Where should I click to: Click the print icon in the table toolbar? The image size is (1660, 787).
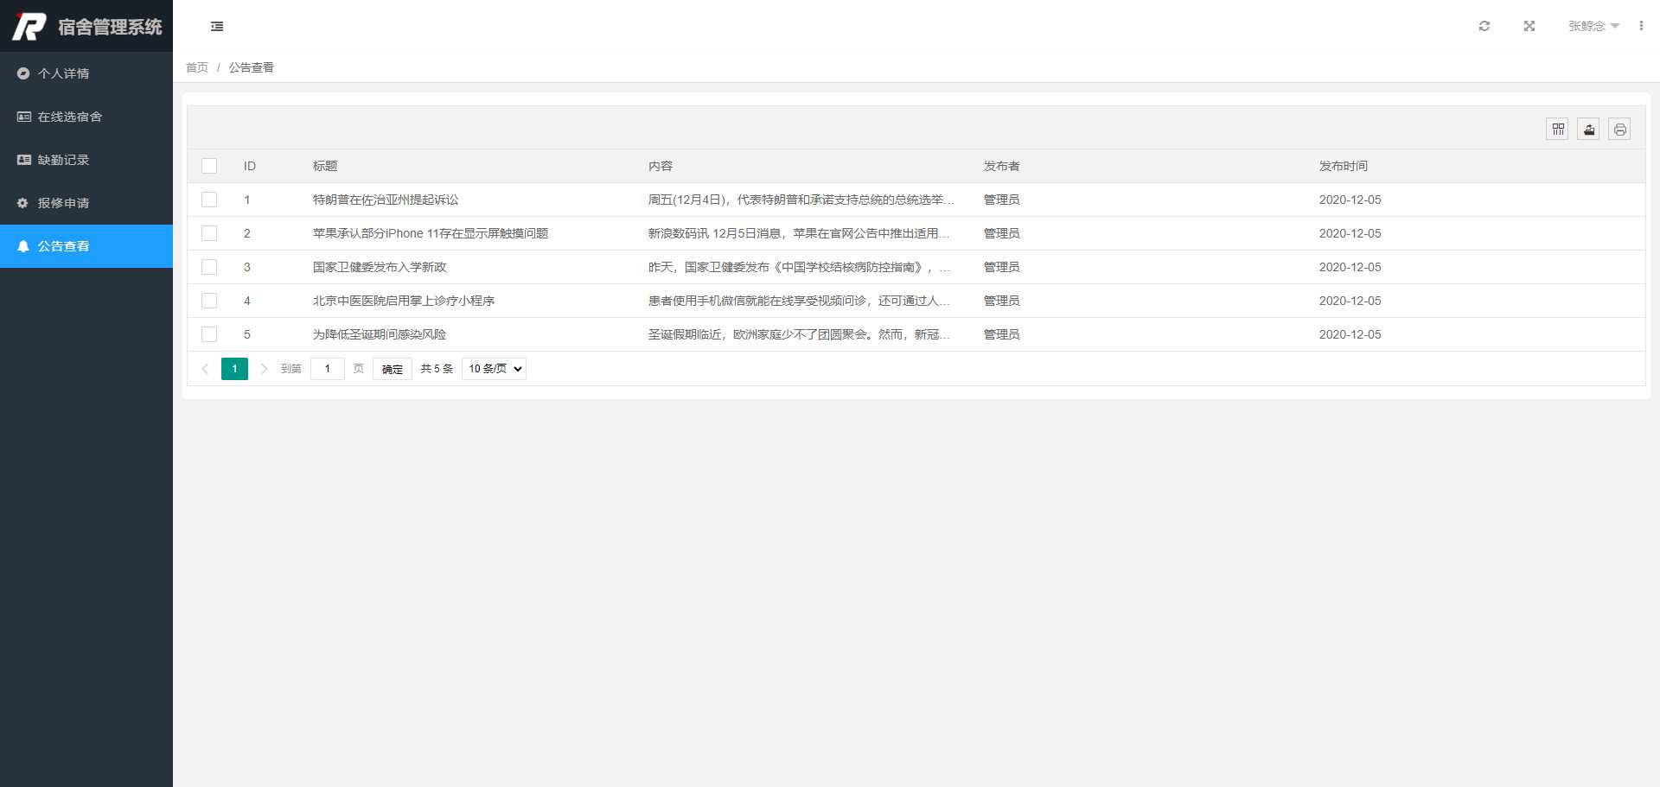click(1620, 130)
